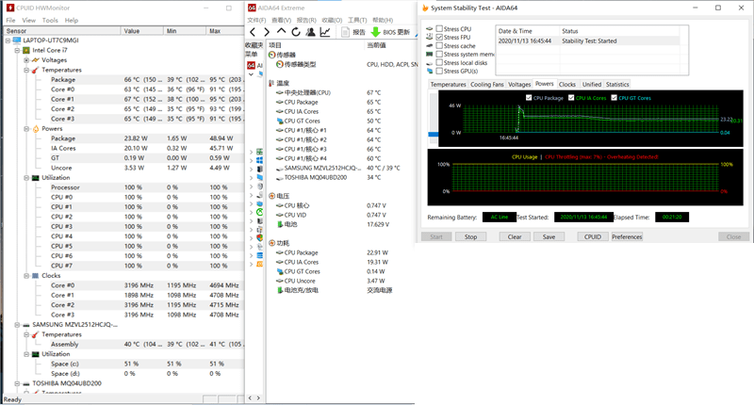Toggle the CPU GT Cores graph checkbox
This screenshot has height=405, width=754.
pos(615,98)
